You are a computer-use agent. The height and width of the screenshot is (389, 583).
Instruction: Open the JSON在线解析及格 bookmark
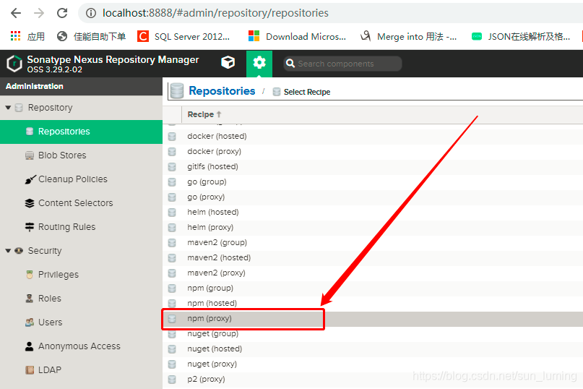[521, 36]
